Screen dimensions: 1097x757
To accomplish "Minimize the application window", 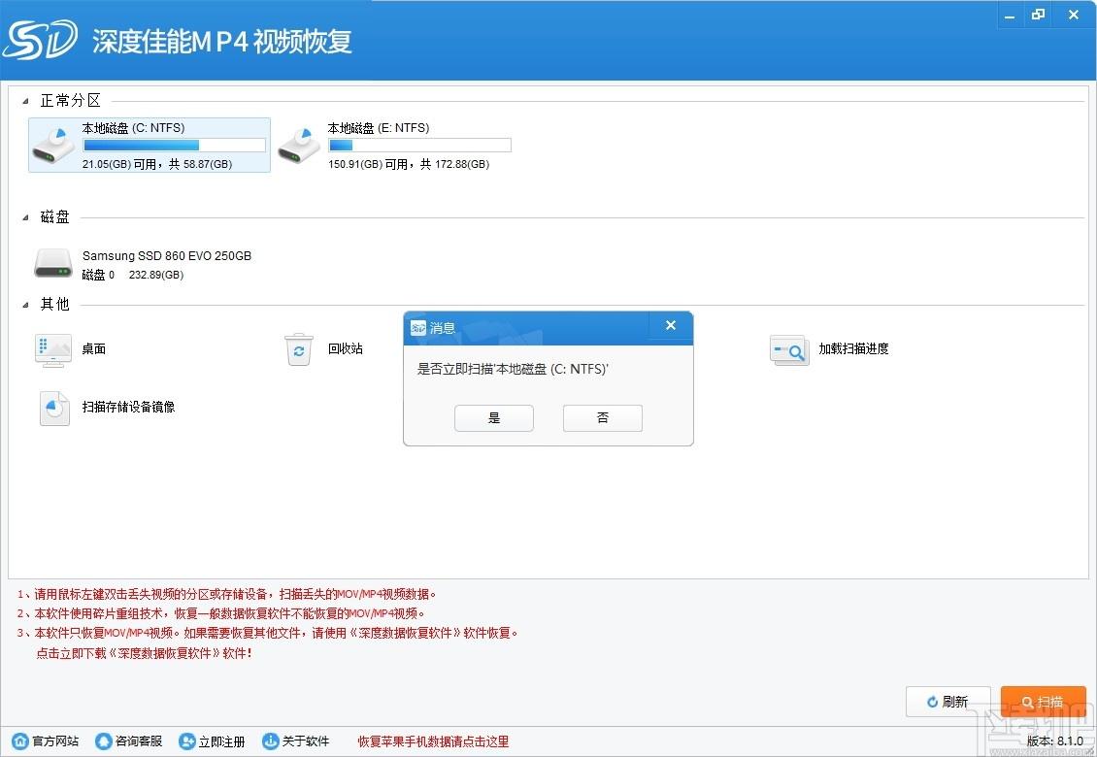I will click(1010, 15).
